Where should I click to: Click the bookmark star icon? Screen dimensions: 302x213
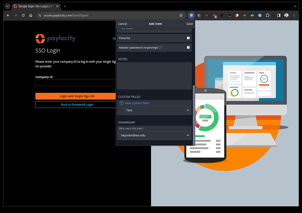pos(181,15)
